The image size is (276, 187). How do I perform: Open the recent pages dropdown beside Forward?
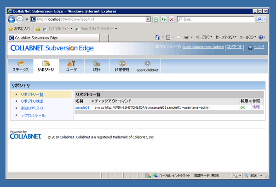(x=27, y=19)
